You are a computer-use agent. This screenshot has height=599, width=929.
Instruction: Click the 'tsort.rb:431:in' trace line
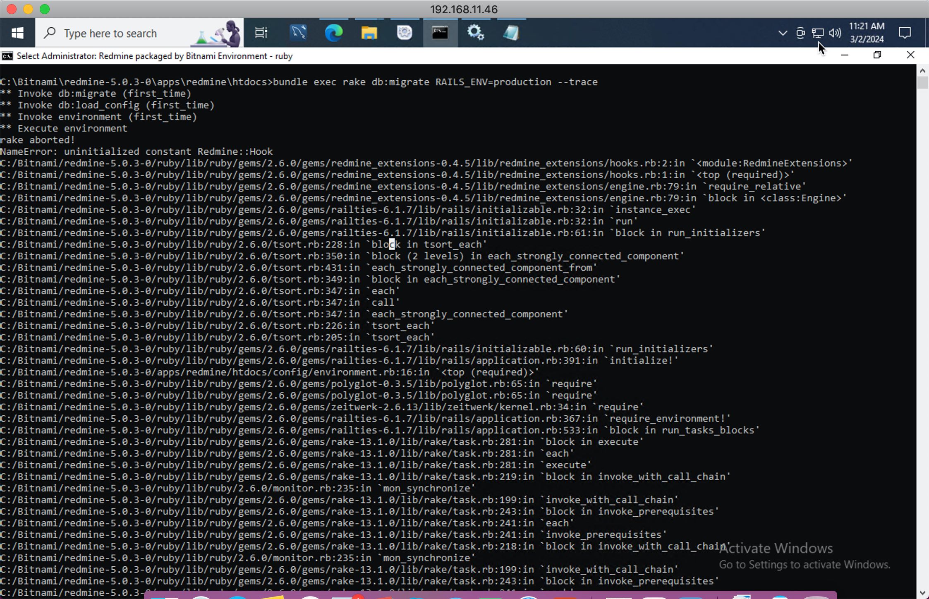(298, 267)
